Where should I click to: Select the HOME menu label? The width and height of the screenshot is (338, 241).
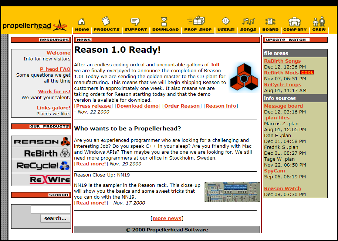click(82, 29)
